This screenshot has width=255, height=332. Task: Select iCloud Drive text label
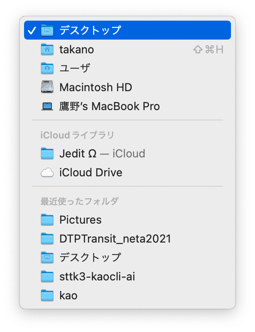point(91,172)
